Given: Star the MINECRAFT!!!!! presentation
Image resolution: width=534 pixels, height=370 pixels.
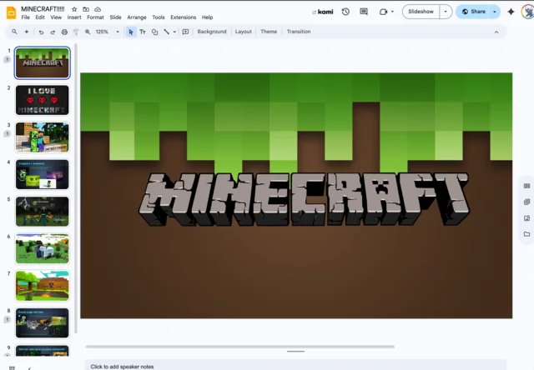Looking at the screenshot, I should tap(74, 9).
